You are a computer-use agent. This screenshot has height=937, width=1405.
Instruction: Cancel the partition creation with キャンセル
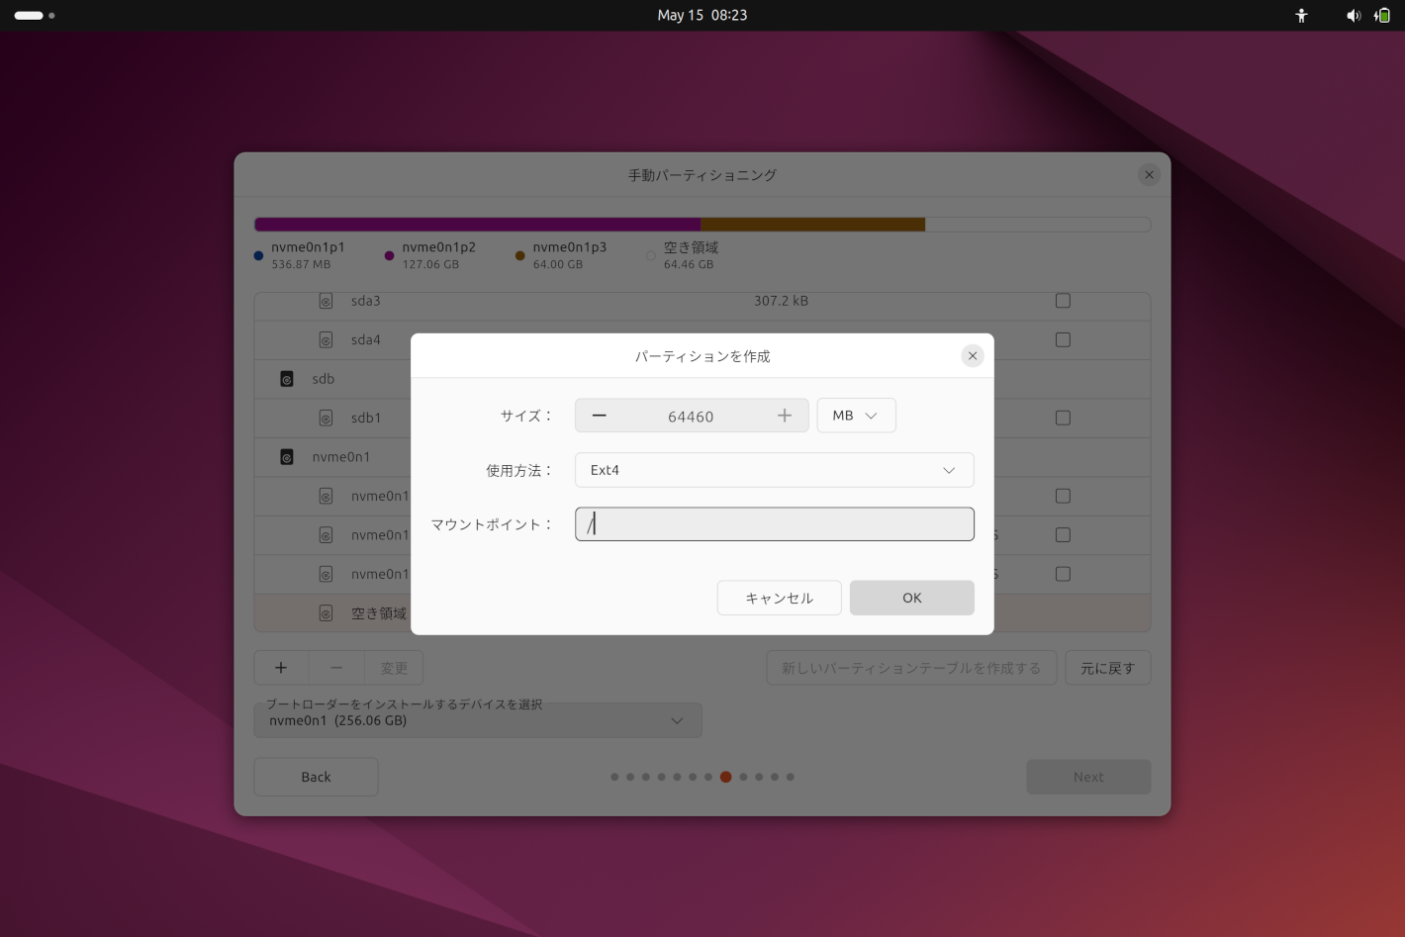pos(779,598)
